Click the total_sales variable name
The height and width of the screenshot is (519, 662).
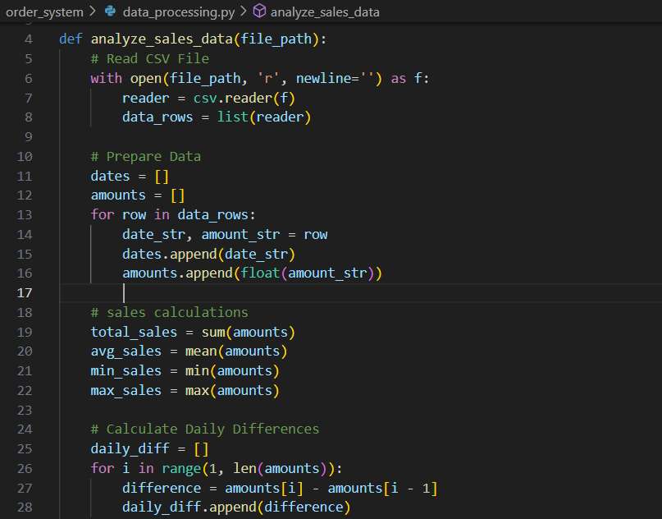click(133, 331)
